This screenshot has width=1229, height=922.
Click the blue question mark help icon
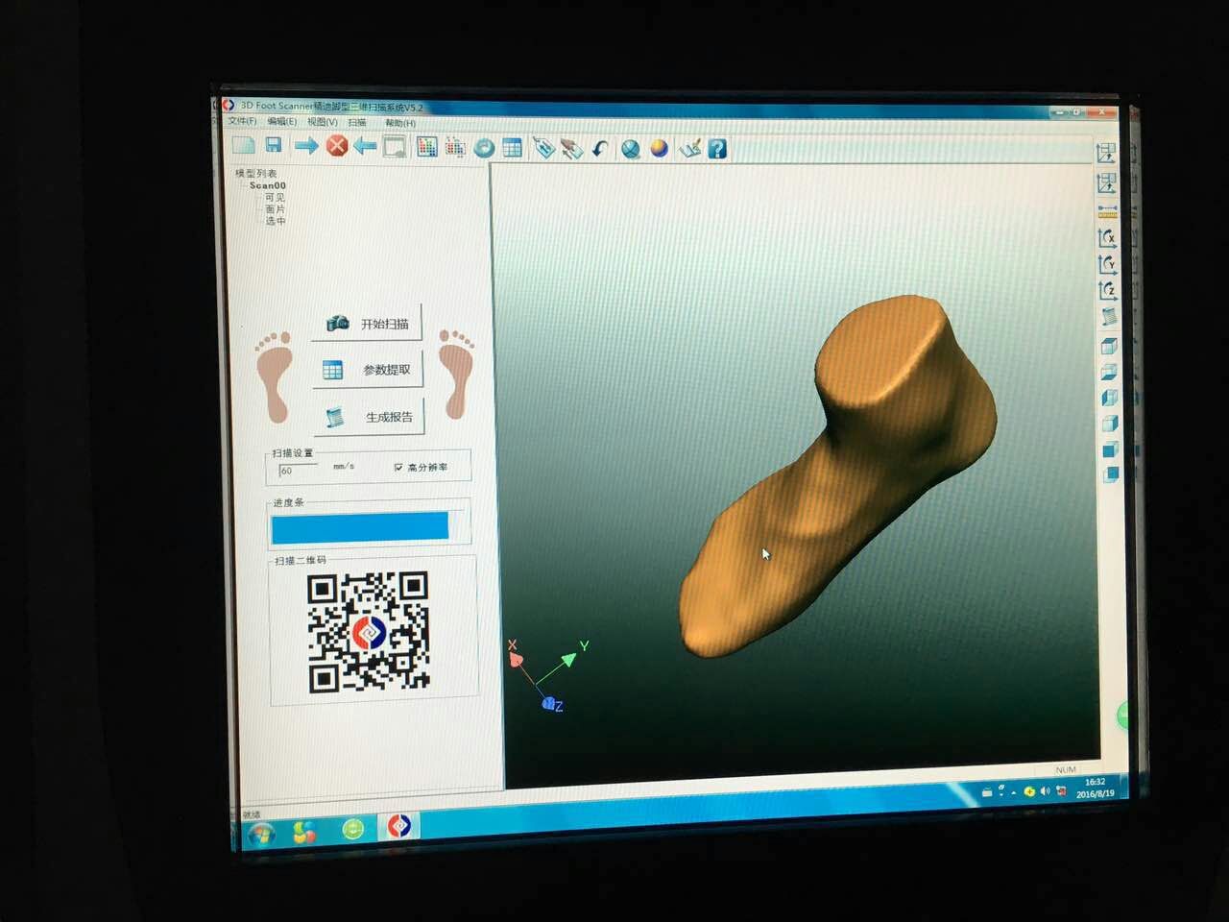pyautogui.click(x=717, y=149)
